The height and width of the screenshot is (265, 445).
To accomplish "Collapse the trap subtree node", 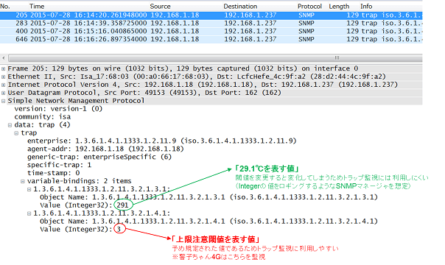I will coord(16,133).
